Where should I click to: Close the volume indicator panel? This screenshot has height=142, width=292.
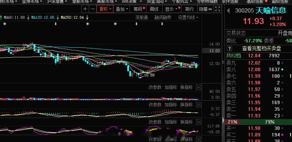click(x=198, y=87)
